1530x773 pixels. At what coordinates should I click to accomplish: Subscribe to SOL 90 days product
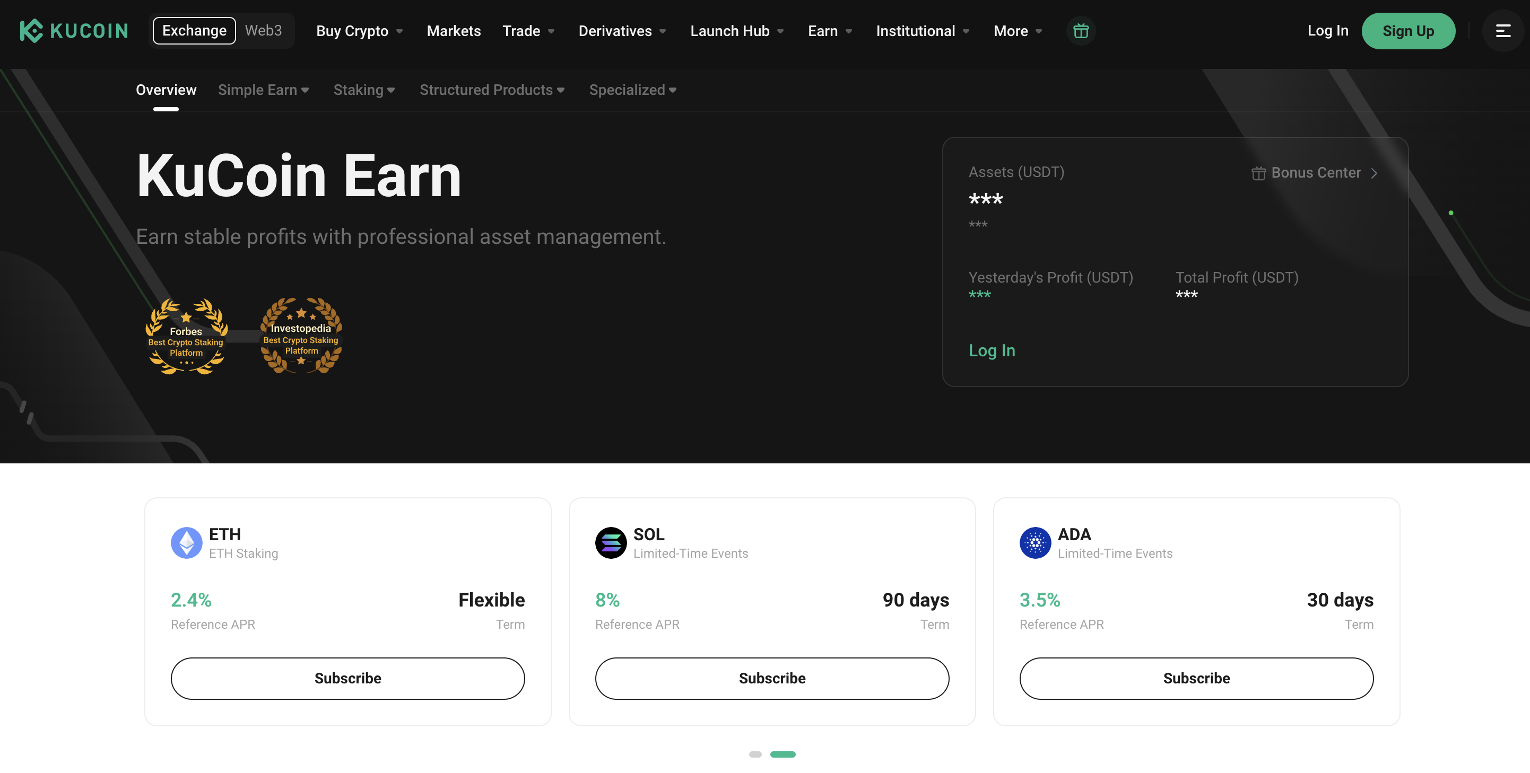point(771,678)
